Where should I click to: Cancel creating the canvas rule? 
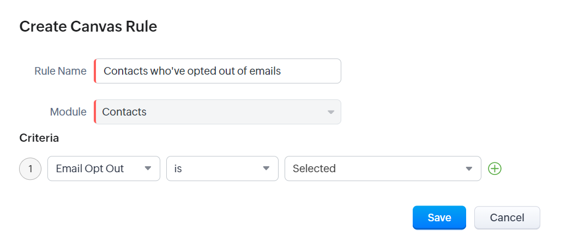[507, 217]
